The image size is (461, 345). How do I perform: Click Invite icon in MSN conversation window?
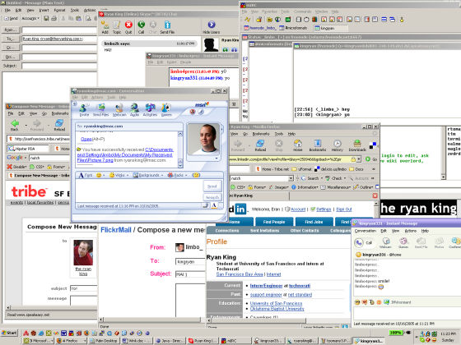click(x=84, y=110)
